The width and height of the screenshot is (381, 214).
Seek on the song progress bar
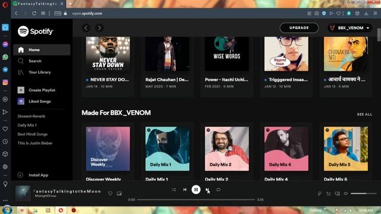(x=196, y=200)
